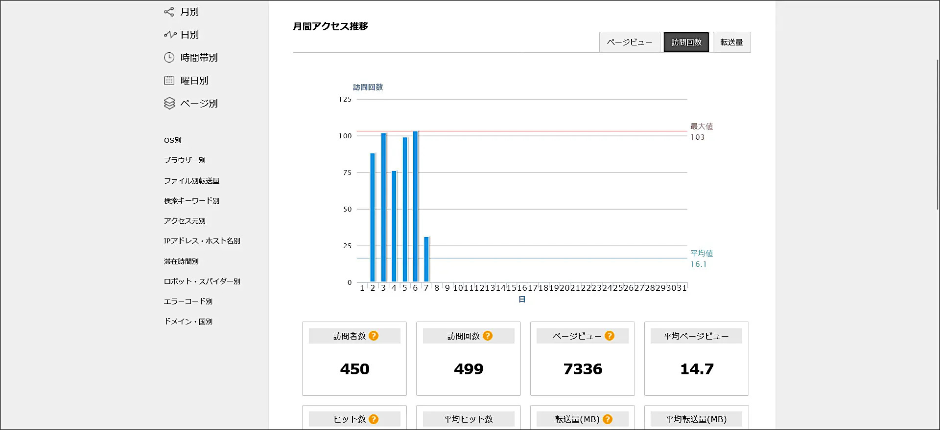This screenshot has width=940, height=430.
Task: Open help icon beside ヒット数
Action: 374,419
